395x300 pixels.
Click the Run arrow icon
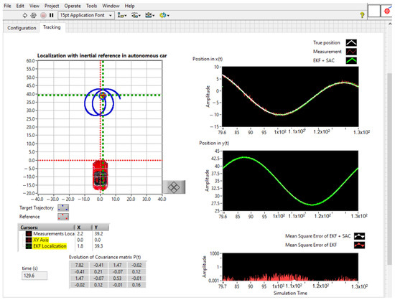pyautogui.click(x=24, y=15)
